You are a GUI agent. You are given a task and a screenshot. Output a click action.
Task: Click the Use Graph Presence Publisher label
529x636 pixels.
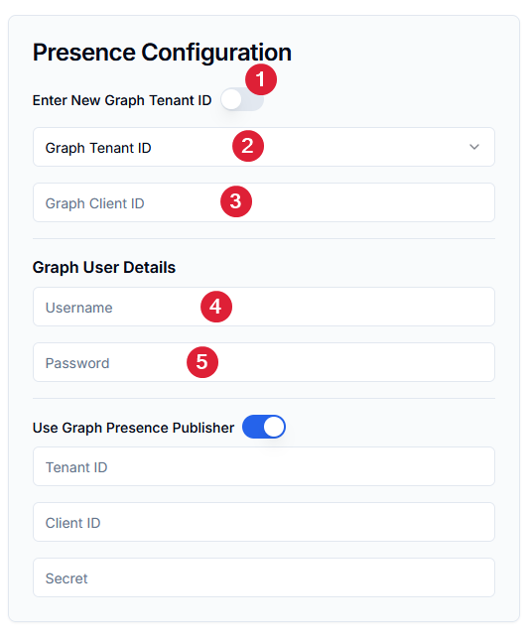133,428
